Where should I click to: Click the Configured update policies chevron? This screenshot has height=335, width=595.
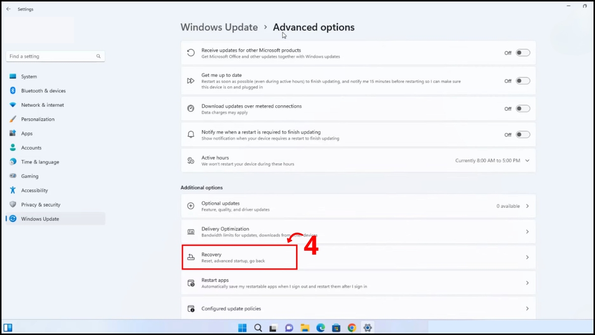[x=527, y=309]
